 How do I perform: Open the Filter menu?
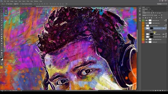pos(28,1)
